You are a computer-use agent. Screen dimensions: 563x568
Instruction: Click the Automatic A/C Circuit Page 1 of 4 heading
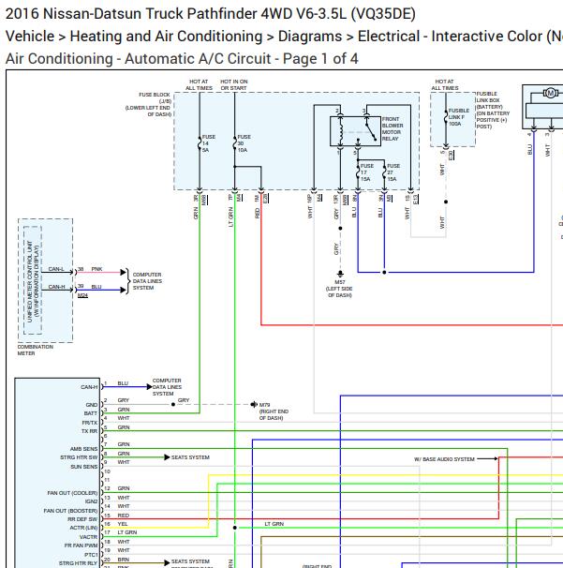tap(182, 59)
